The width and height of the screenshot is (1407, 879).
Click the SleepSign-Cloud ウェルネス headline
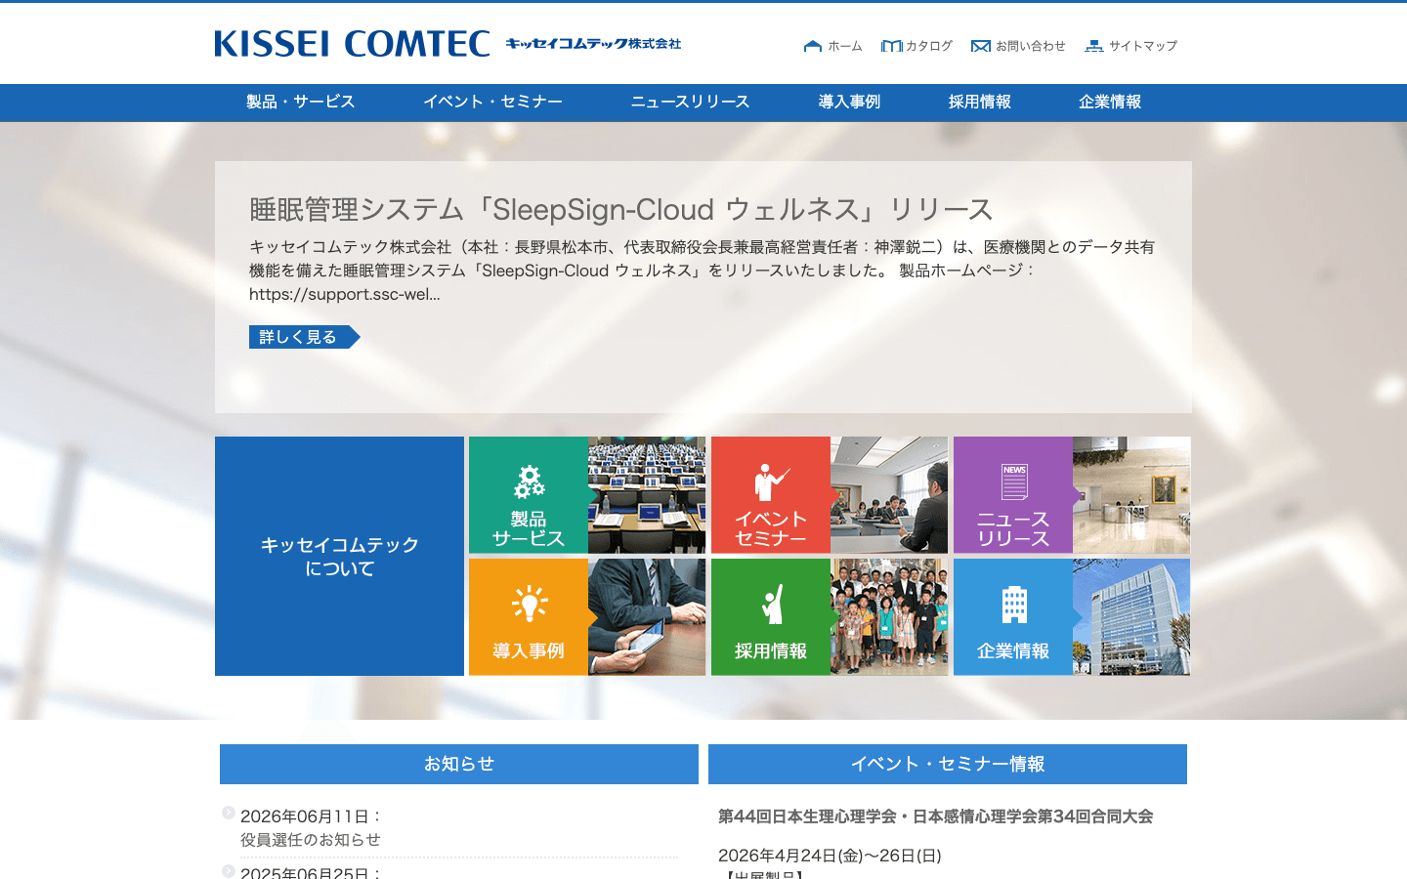(621, 209)
